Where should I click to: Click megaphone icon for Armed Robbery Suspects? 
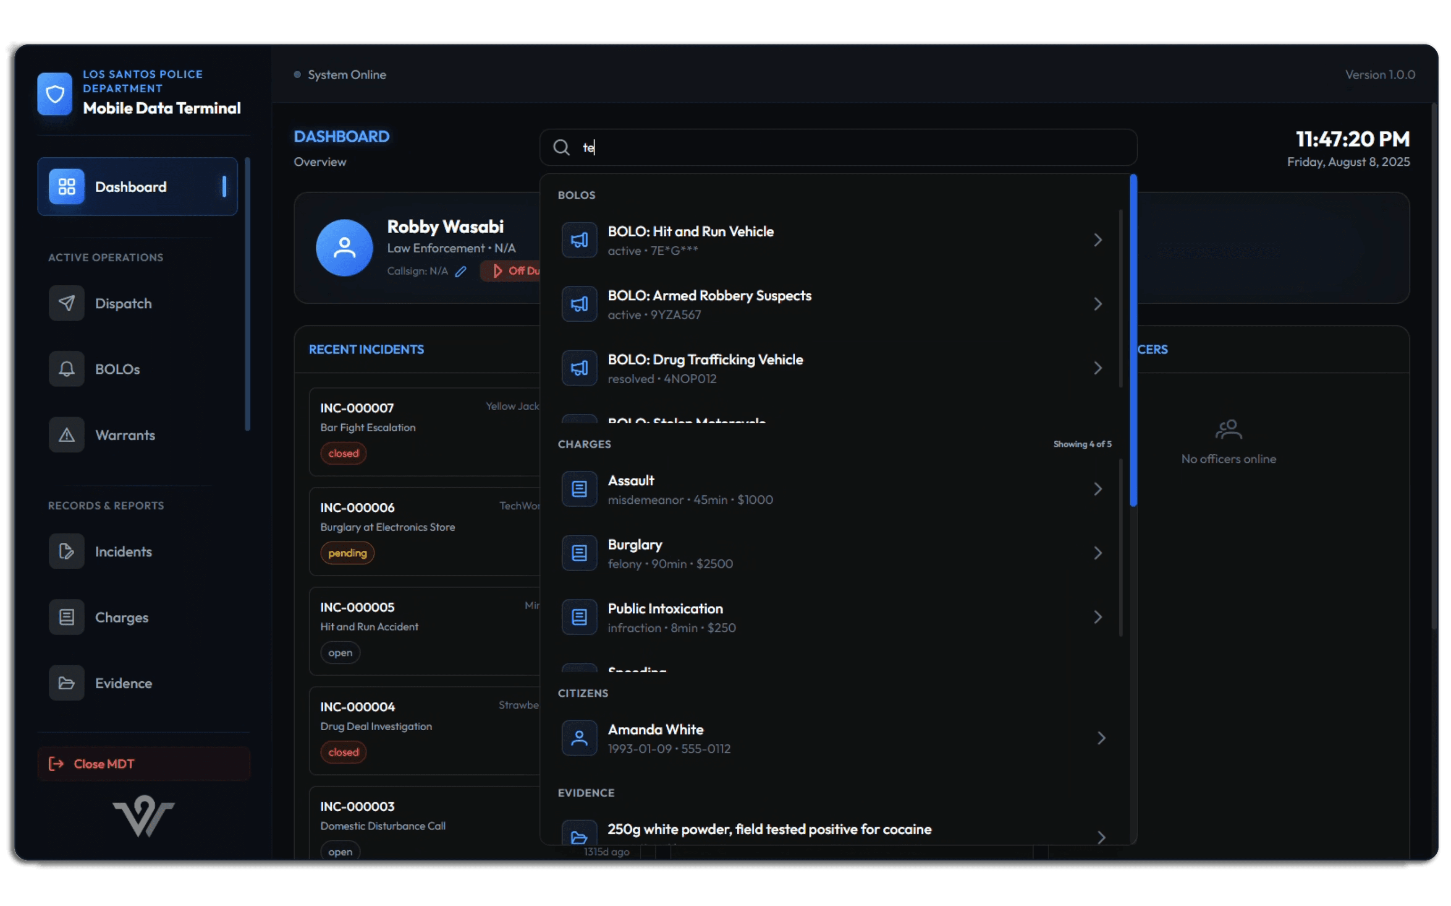(579, 305)
